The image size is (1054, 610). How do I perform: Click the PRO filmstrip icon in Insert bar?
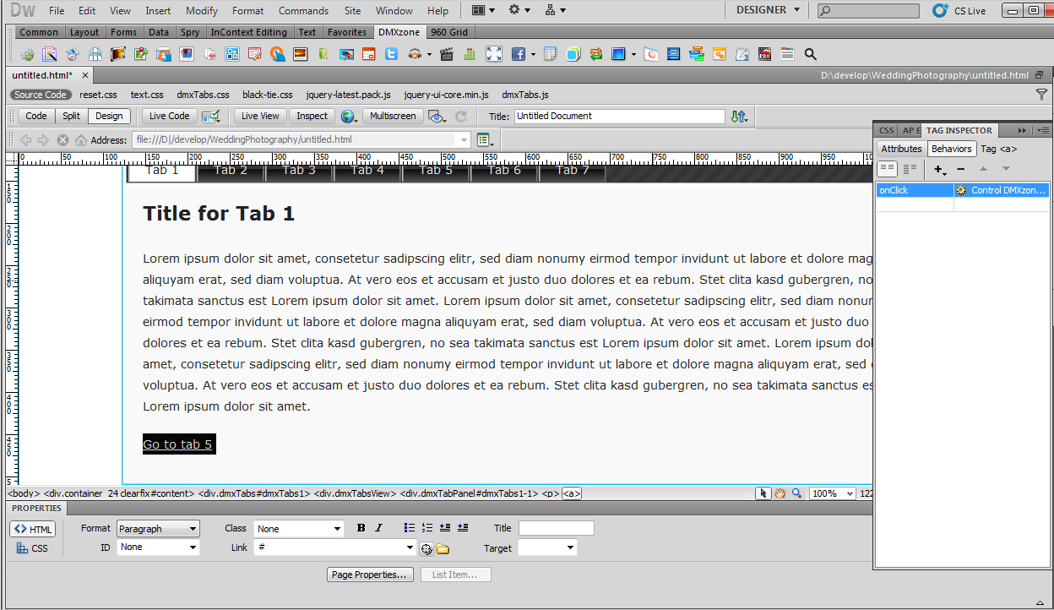click(764, 54)
